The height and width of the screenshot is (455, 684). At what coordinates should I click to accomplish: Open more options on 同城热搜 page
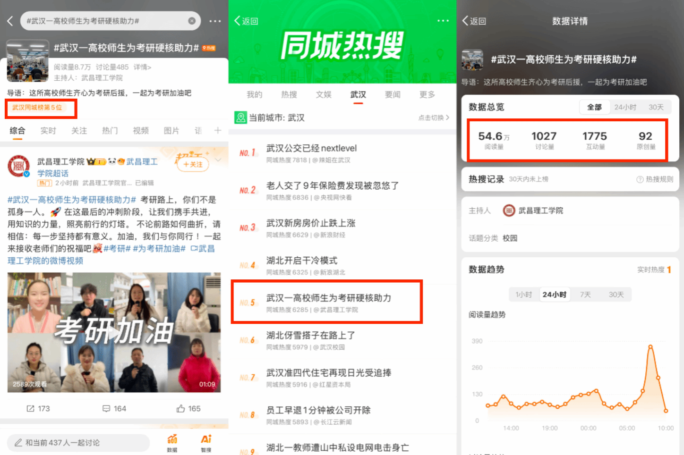443,21
